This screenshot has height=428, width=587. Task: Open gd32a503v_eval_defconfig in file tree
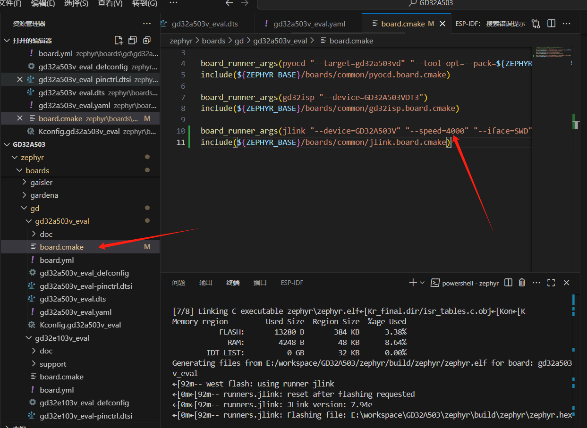84,273
